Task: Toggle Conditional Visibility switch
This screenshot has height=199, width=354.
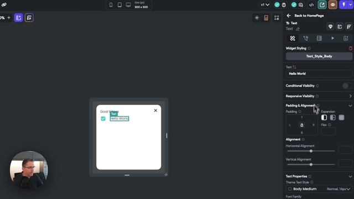Action: pos(347,86)
